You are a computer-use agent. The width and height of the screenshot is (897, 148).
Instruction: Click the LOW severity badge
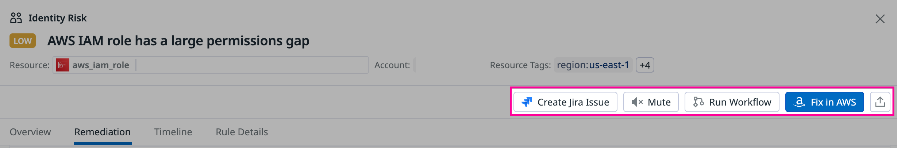[x=23, y=41]
